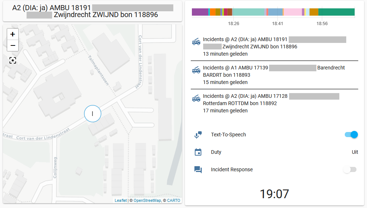
Task: Click the 19:07 clock display
Action: (x=275, y=194)
